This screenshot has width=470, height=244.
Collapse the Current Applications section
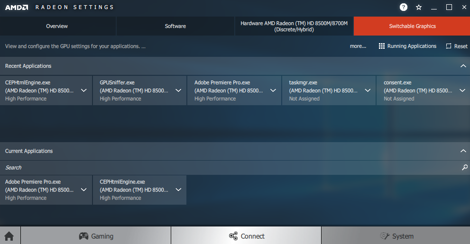point(463,151)
